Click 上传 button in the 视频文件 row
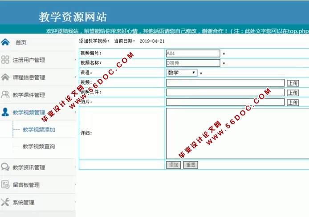Viewport: 309px width, 217px height. tap(293, 93)
